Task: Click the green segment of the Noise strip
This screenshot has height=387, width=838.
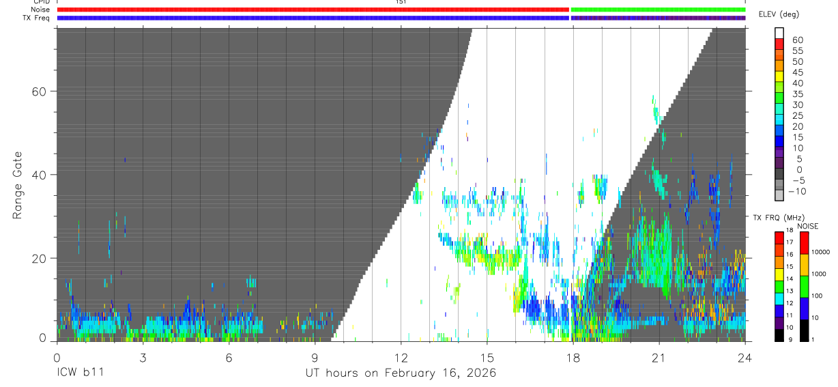Action: [x=658, y=10]
